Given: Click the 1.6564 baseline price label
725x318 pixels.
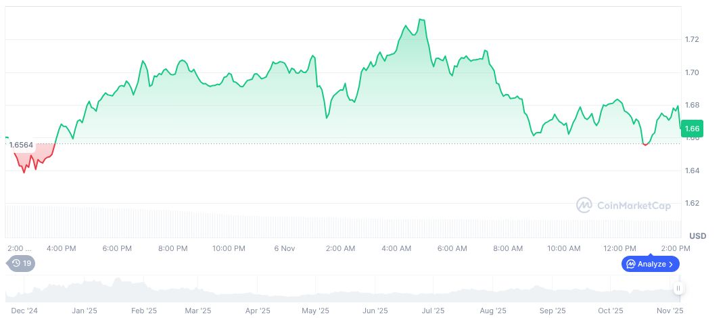Looking at the screenshot, I should (x=21, y=145).
